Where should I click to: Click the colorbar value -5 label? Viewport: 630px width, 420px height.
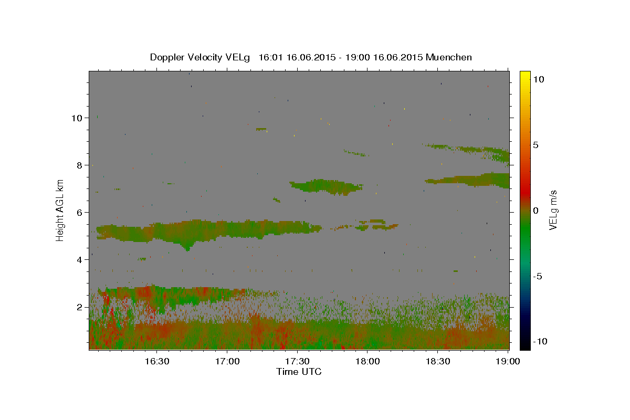537,276
